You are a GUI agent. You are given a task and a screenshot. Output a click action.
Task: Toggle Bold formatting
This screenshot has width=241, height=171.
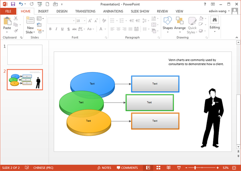tap(50, 29)
